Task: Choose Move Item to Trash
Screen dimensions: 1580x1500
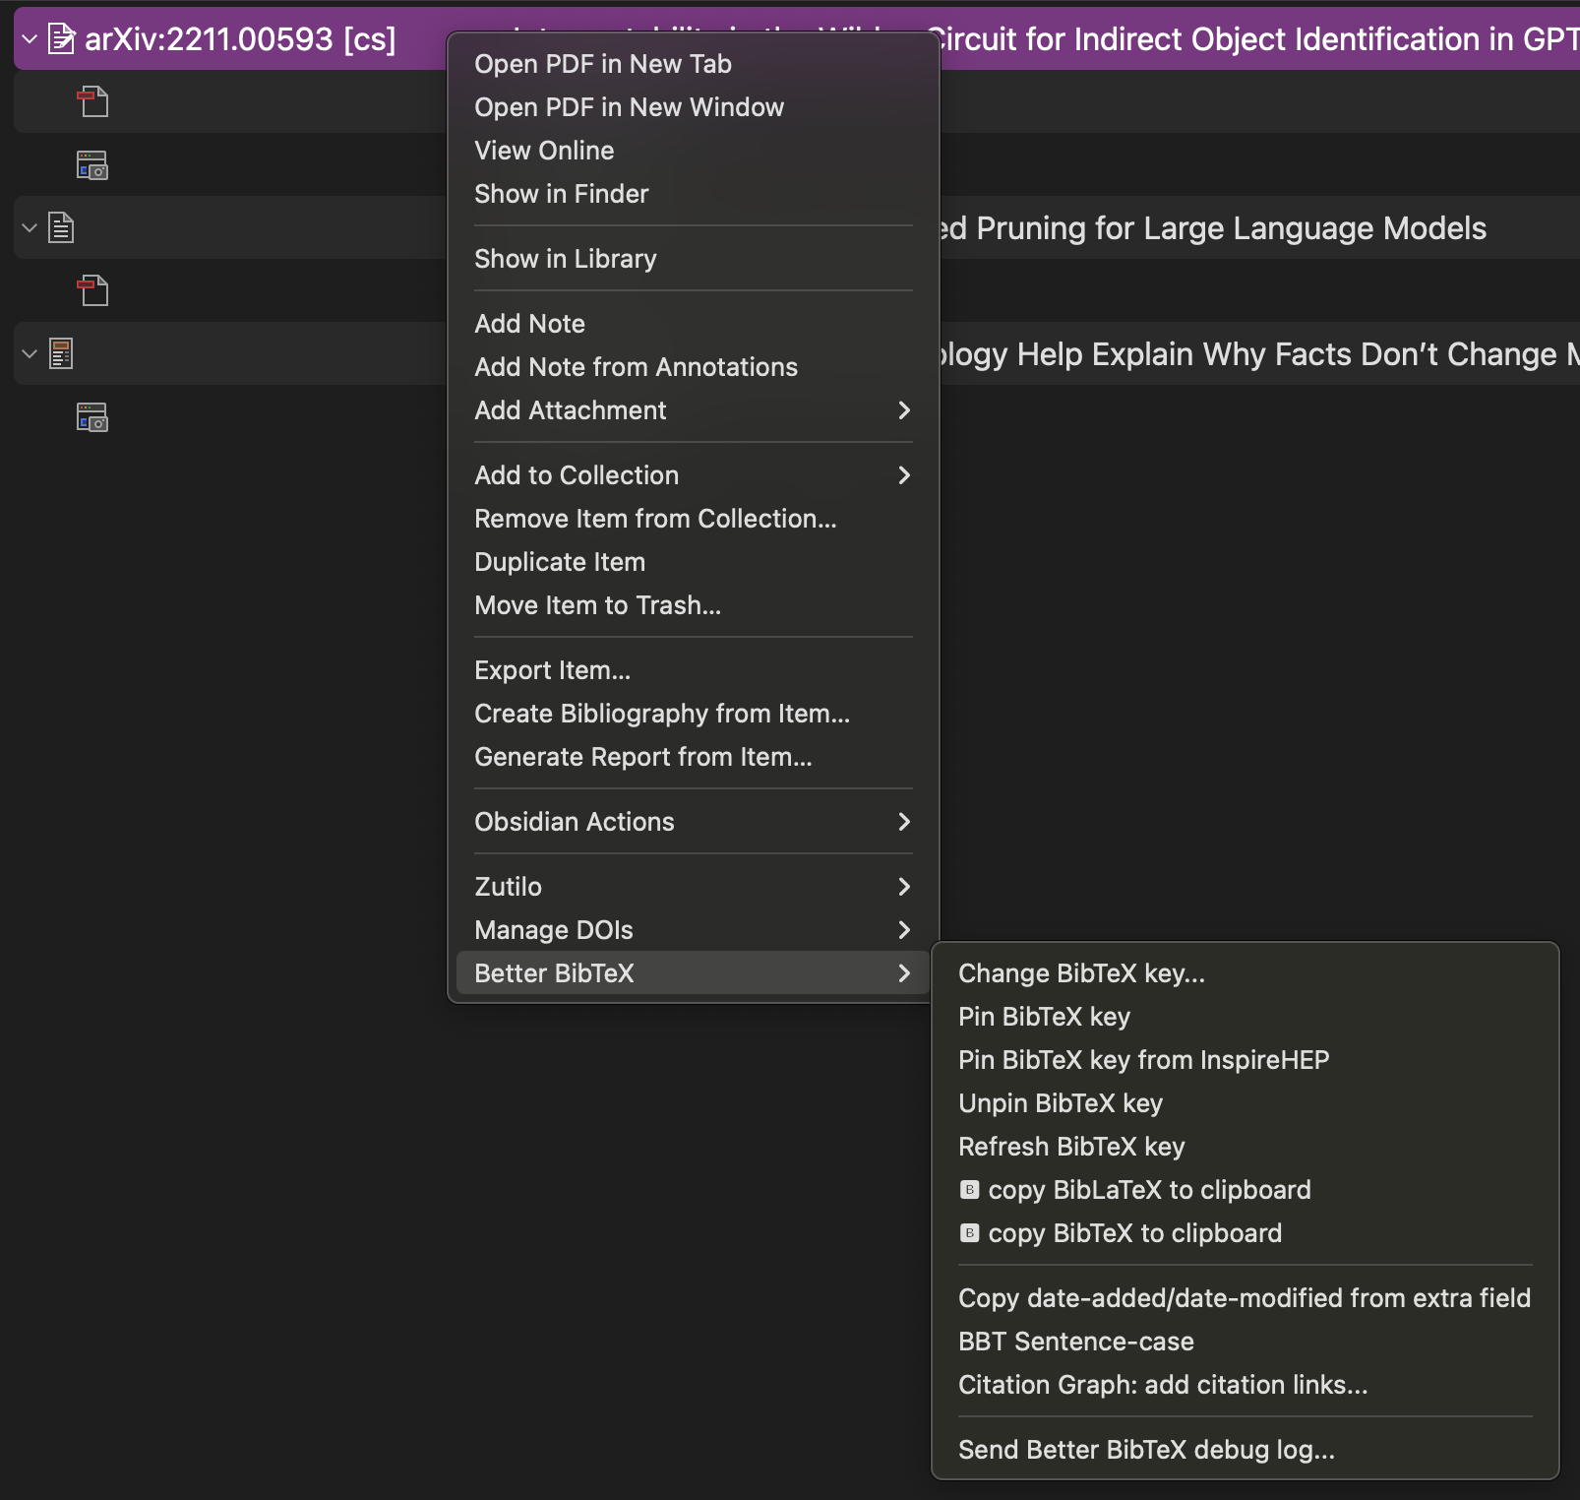Action: click(x=597, y=605)
